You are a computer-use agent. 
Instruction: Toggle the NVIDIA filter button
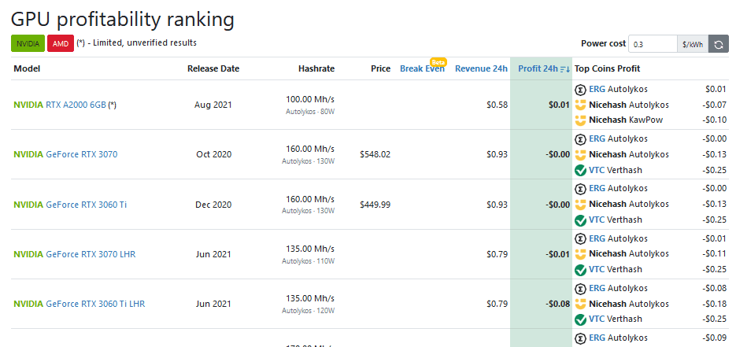point(28,43)
